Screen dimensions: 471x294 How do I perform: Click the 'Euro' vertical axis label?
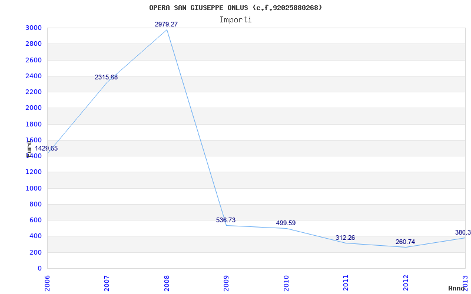click(x=29, y=149)
